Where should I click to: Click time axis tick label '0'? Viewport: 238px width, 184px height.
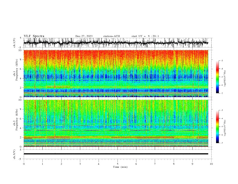pos(24,164)
